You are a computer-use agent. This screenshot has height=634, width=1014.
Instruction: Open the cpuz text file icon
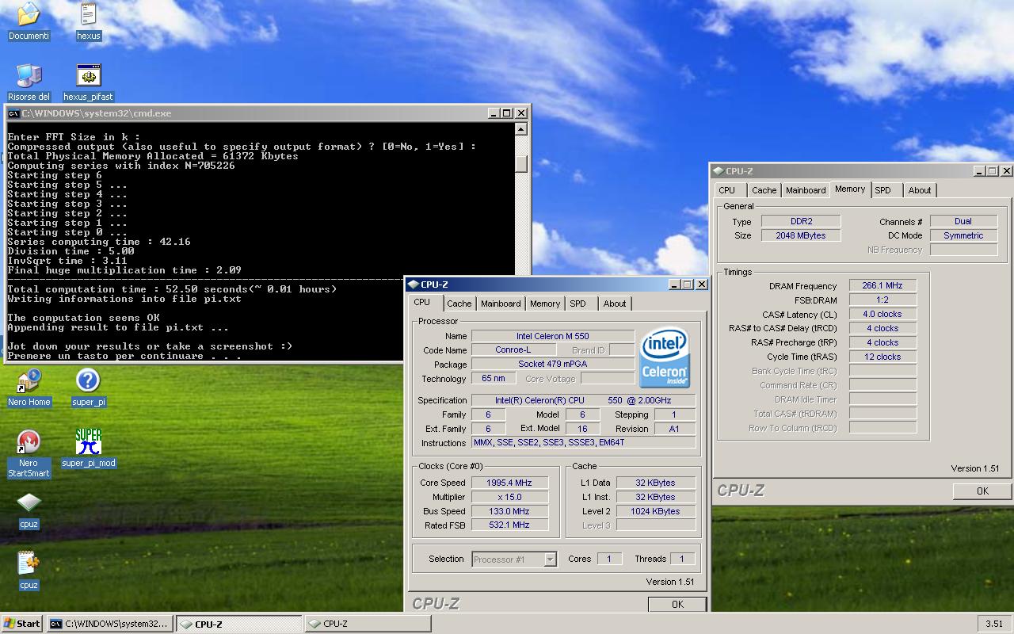(x=29, y=563)
